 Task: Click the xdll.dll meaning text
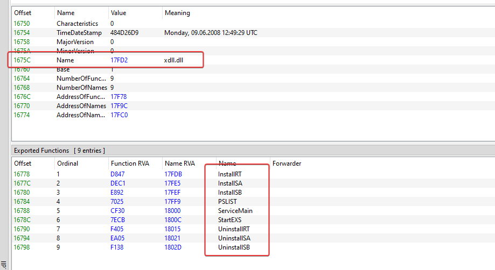(173, 60)
